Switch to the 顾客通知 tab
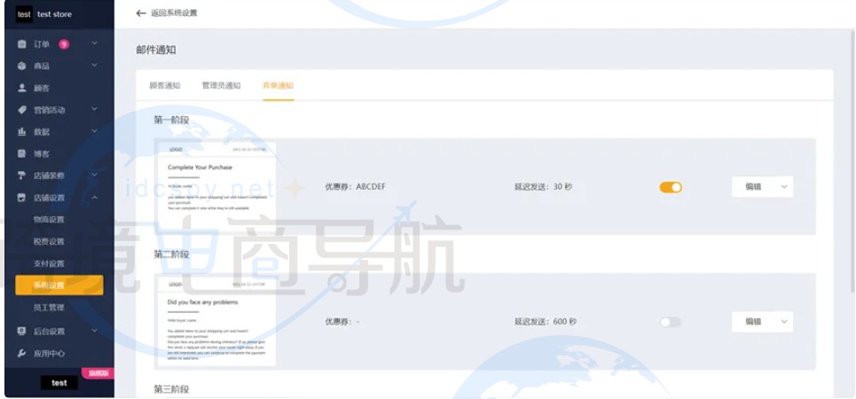The image size is (856, 399). coord(165,86)
